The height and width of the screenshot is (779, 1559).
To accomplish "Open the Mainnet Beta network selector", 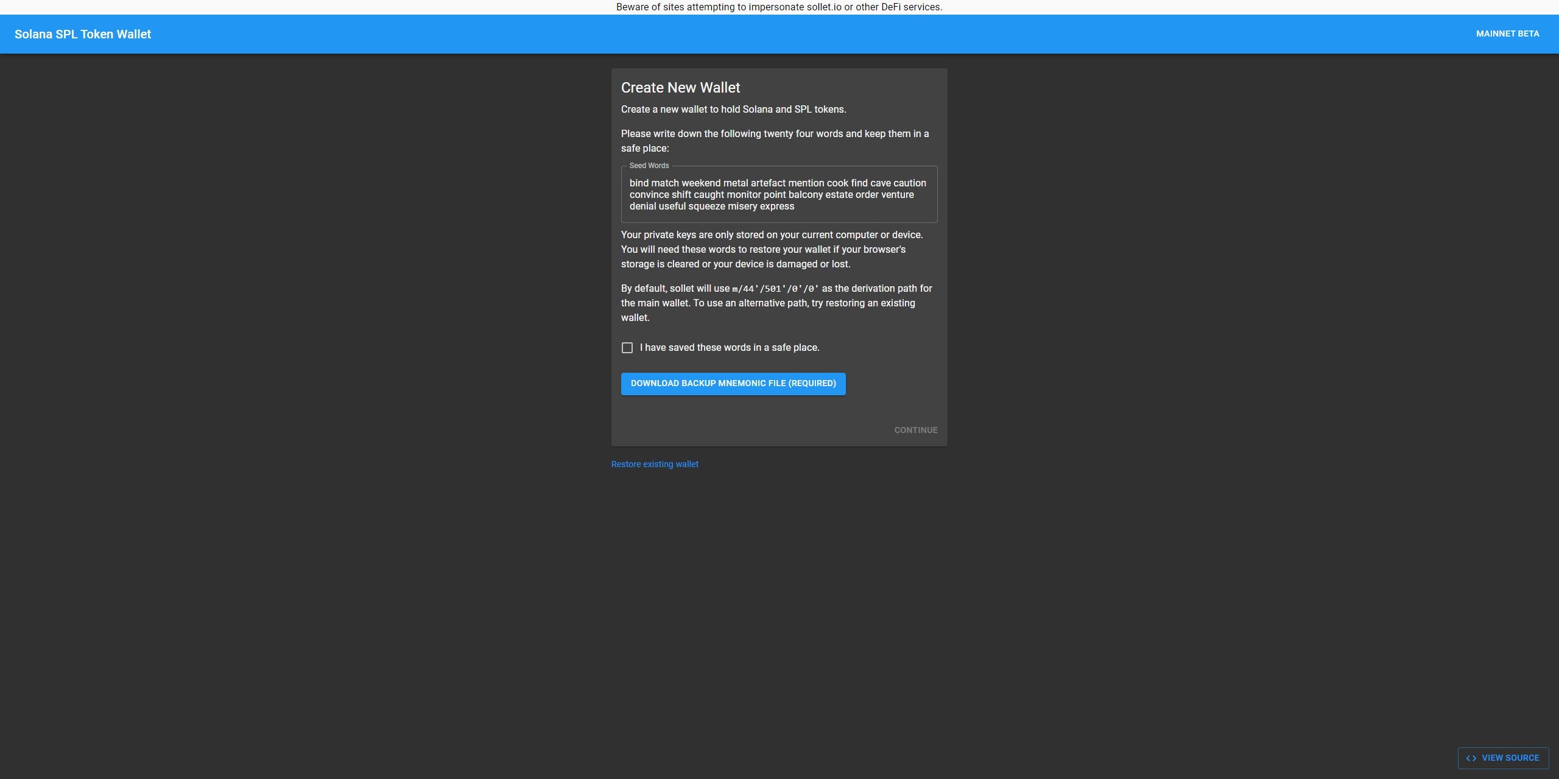I will [1507, 34].
